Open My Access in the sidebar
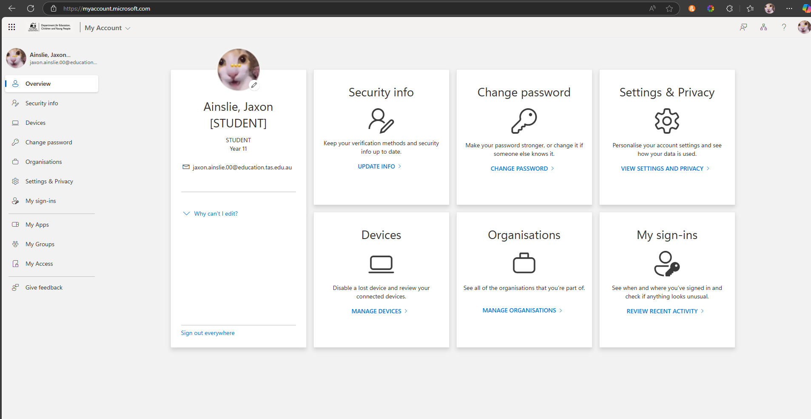Screen dimensions: 811x419 click(52, 264)
